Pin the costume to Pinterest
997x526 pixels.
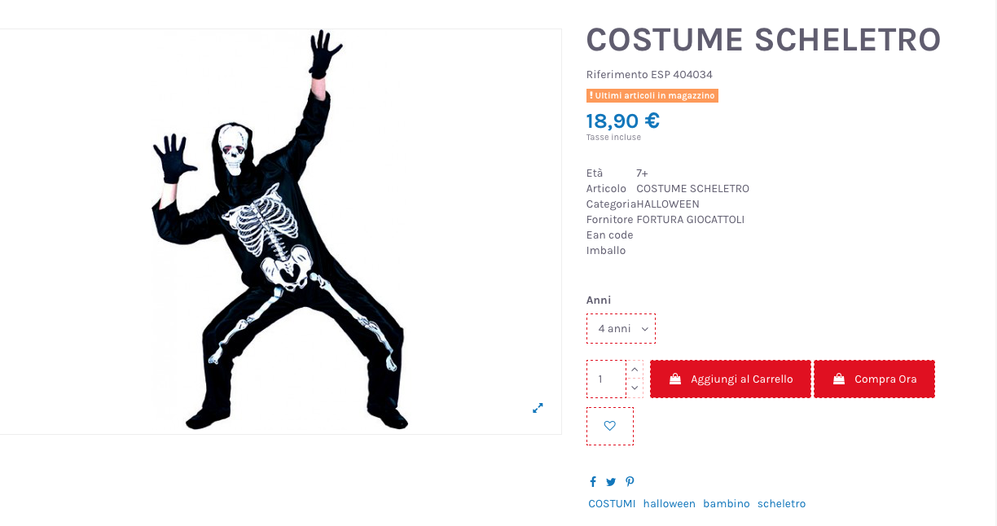629,481
